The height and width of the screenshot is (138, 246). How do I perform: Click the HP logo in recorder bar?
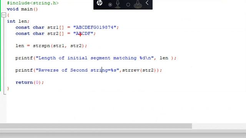pos(100,3)
